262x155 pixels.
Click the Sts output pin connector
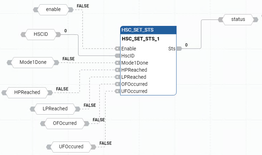tap(179, 49)
